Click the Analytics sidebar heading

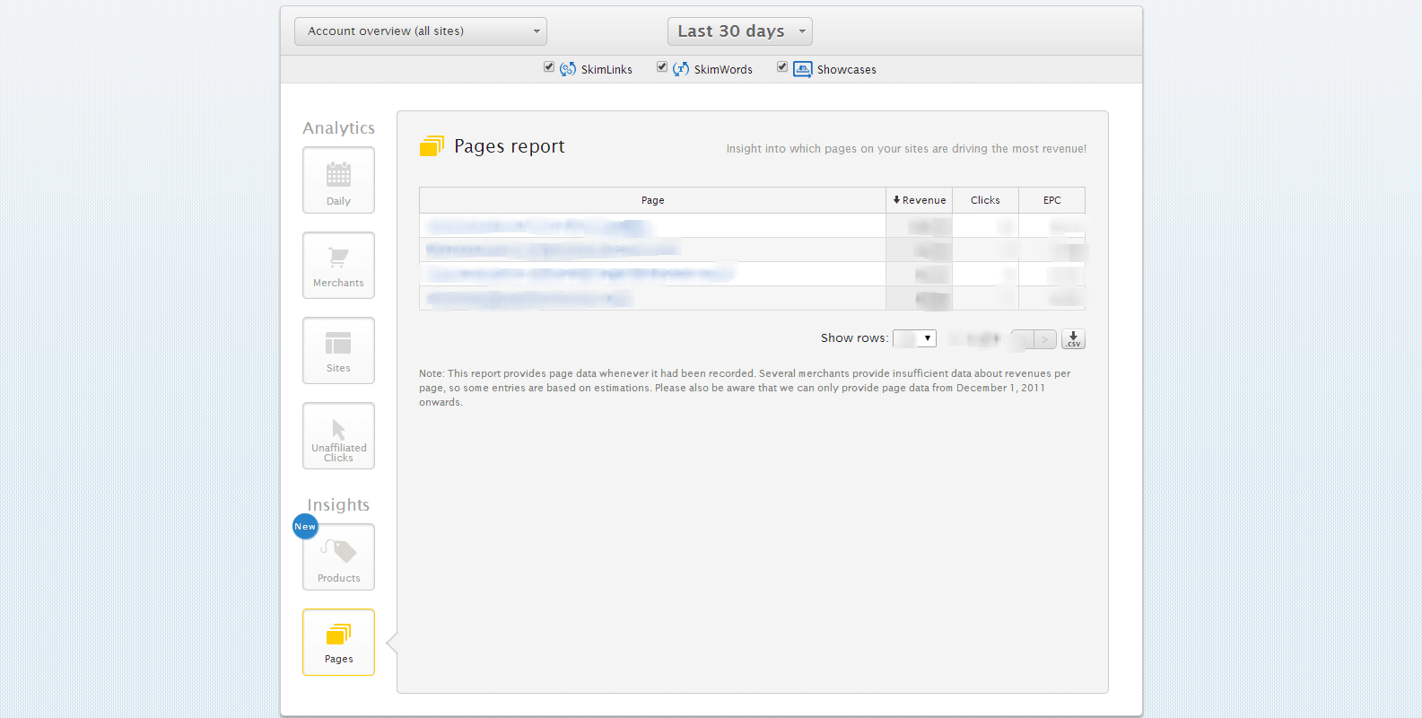point(338,128)
